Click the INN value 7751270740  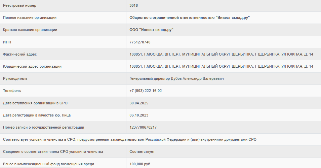point(140,42)
